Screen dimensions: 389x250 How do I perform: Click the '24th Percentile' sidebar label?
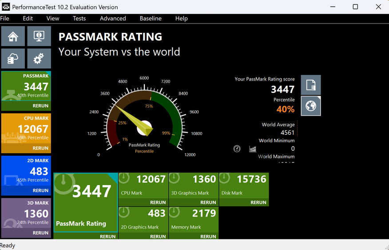(x=33, y=222)
